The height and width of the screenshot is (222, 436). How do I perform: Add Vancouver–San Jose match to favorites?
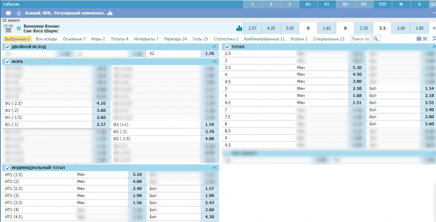point(19,28)
